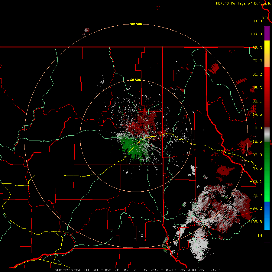Click the green segment of velocity color bar
Screen dimensions: 272x272
(267, 172)
